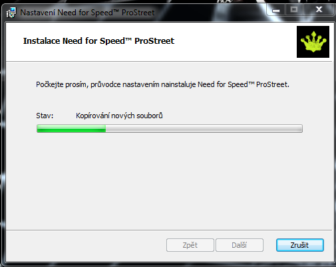Click the green crown logo image
Screen dimensions: 336x267
[313, 42]
